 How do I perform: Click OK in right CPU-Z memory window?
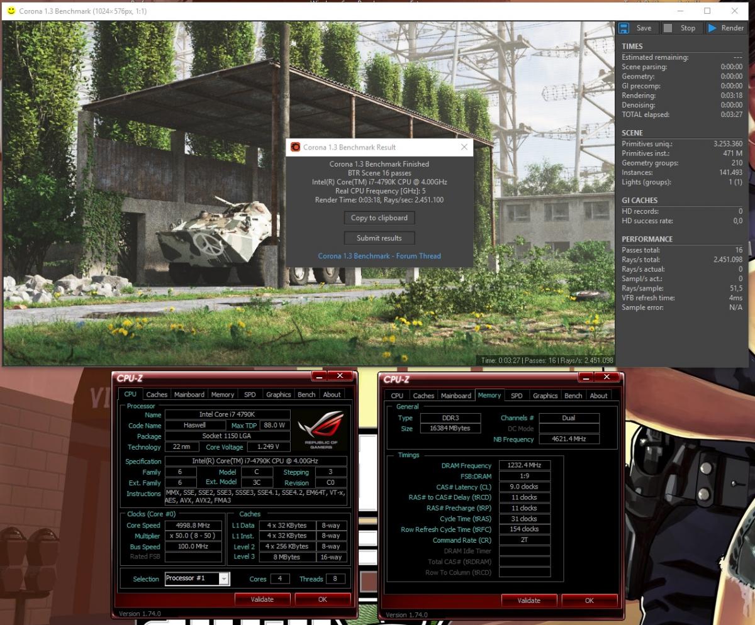[x=590, y=600]
